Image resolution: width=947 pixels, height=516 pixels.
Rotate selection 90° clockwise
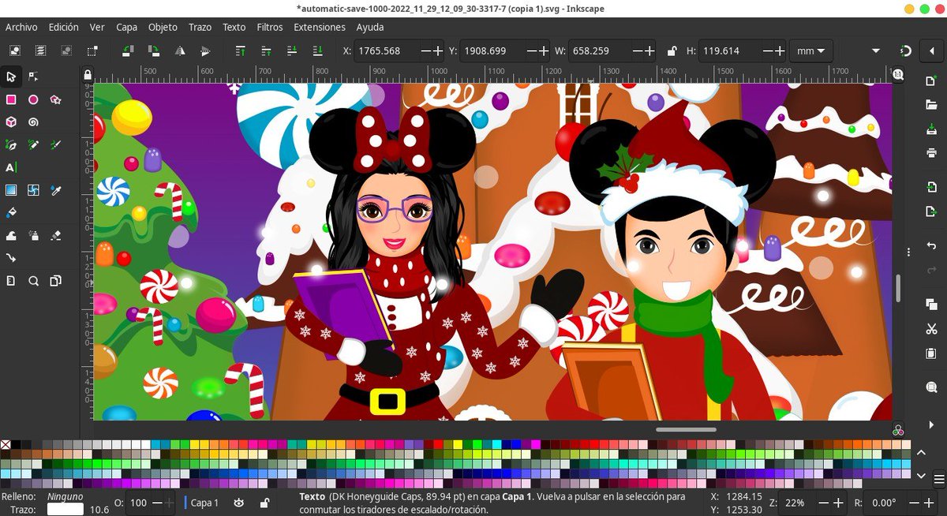(x=154, y=50)
